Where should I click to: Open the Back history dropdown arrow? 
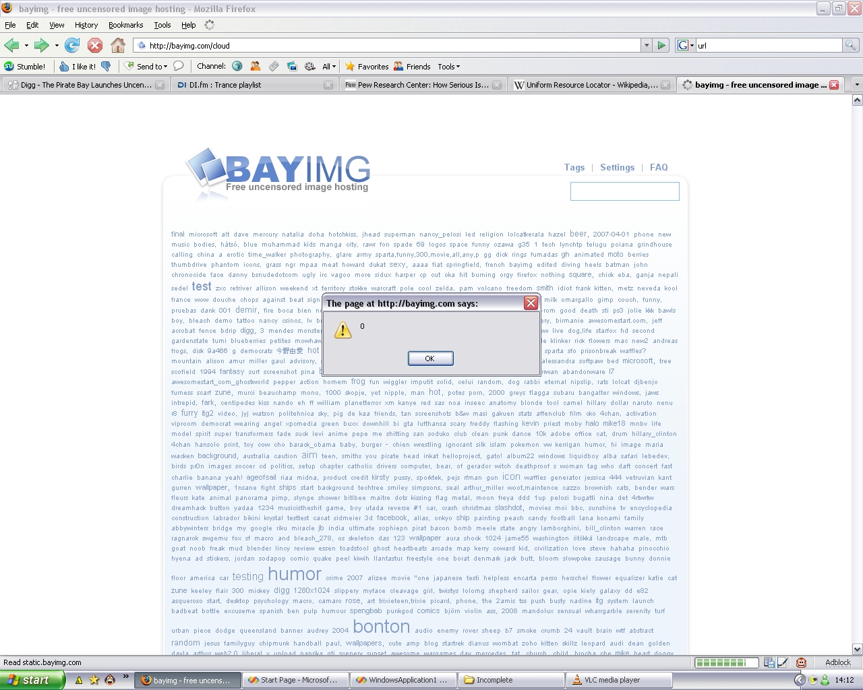click(26, 46)
